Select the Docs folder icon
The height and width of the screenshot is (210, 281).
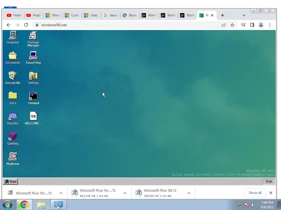pyautogui.click(x=13, y=98)
